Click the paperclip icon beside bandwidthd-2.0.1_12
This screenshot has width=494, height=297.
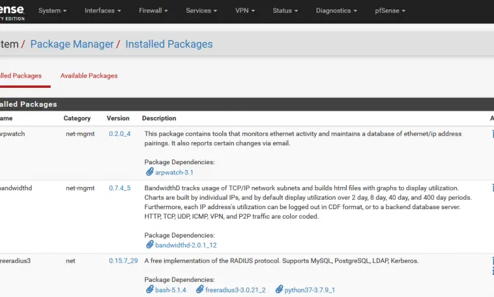point(149,245)
